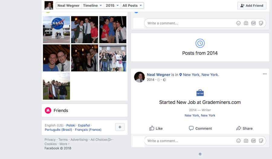Click the globe privacy icon under post name
The width and height of the screenshot is (272, 159).
point(164,80)
